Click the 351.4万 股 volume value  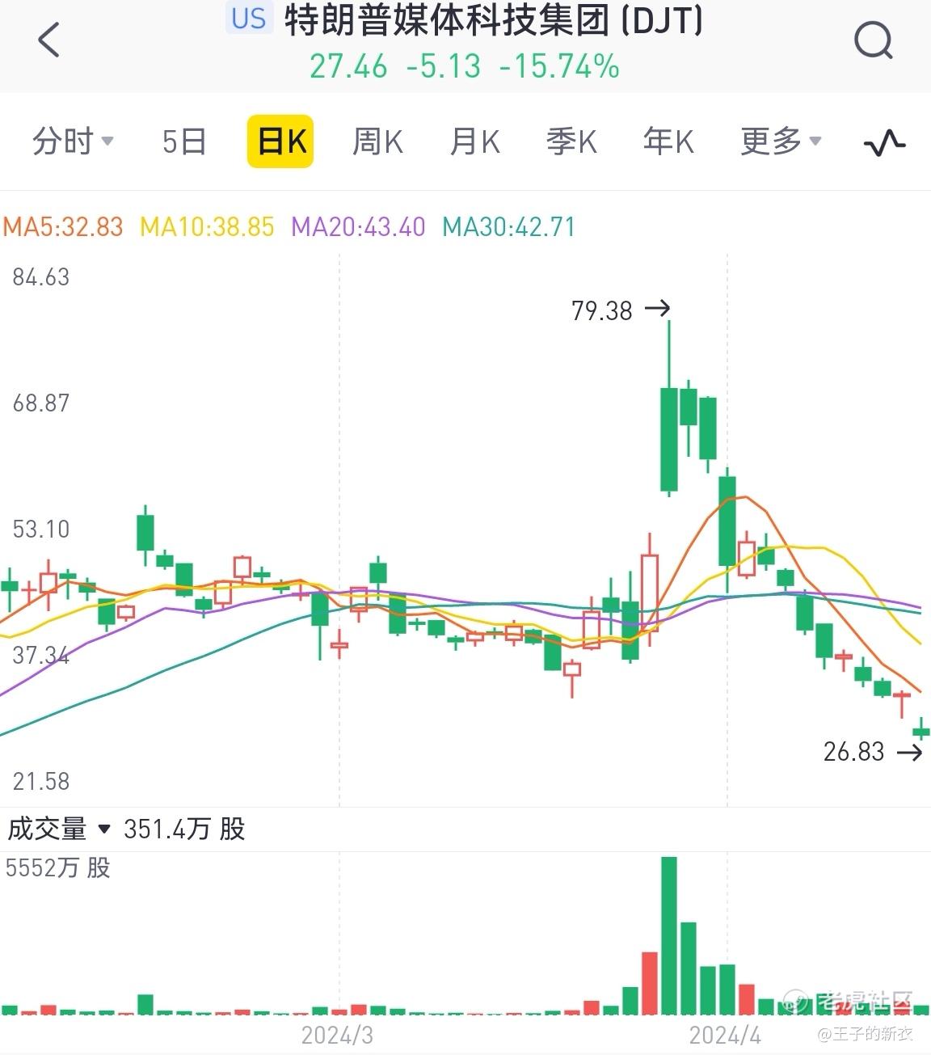pos(184,829)
